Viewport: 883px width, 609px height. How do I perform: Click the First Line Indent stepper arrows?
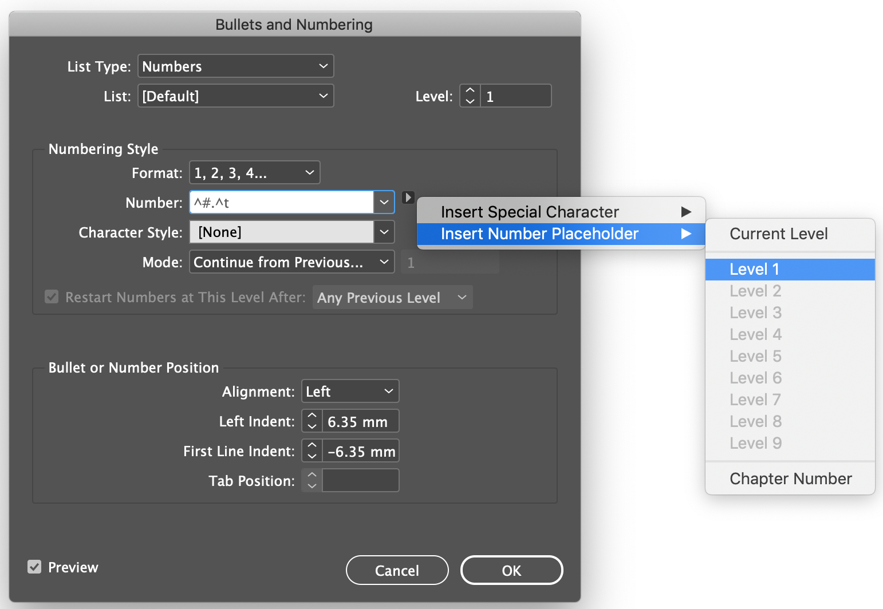[x=312, y=451]
